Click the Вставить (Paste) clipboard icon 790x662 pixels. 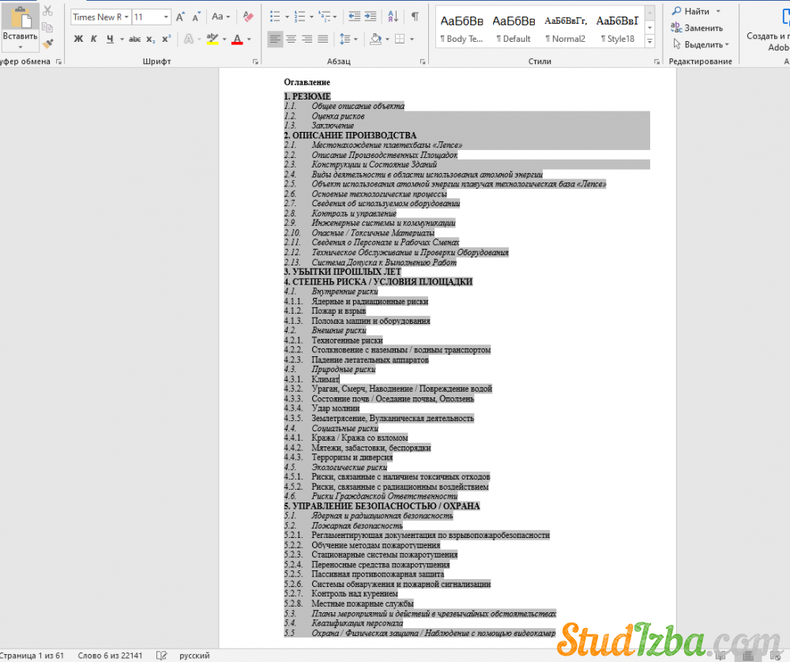point(21,17)
